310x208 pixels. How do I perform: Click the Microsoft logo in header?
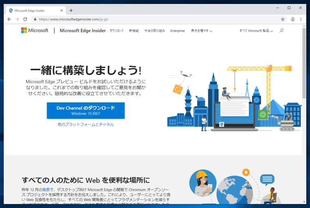(35, 31)
